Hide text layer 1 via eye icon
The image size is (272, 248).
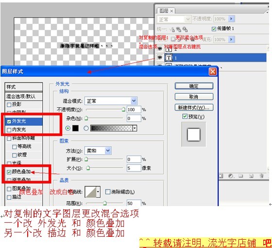pyautogui.click(x=160, y=57)
